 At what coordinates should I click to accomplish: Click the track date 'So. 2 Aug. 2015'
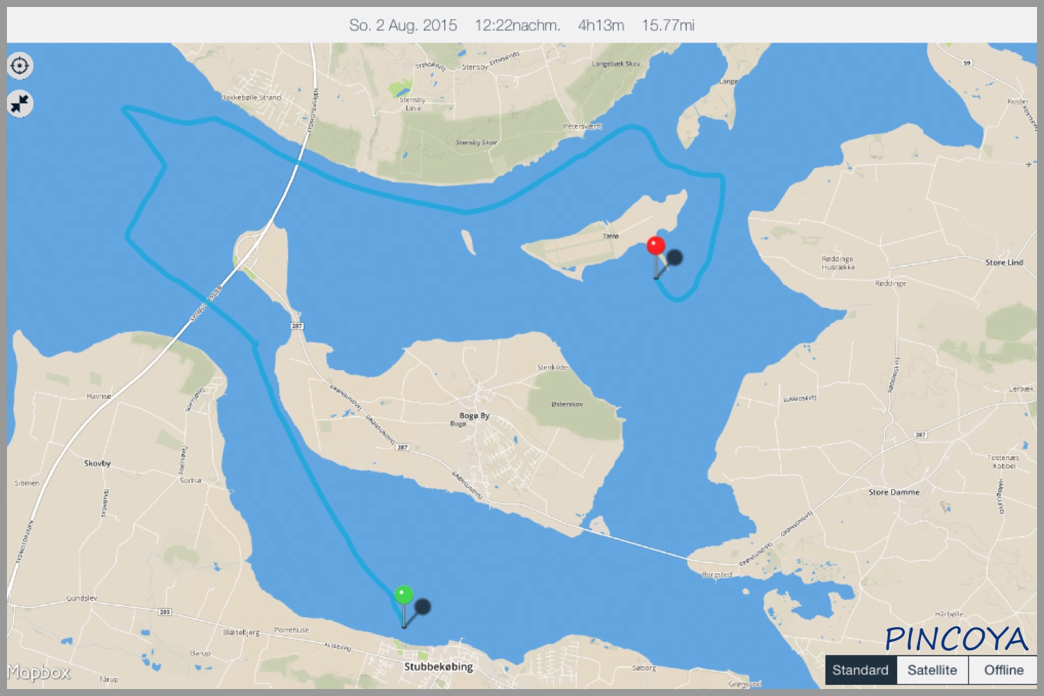point(403,26)
